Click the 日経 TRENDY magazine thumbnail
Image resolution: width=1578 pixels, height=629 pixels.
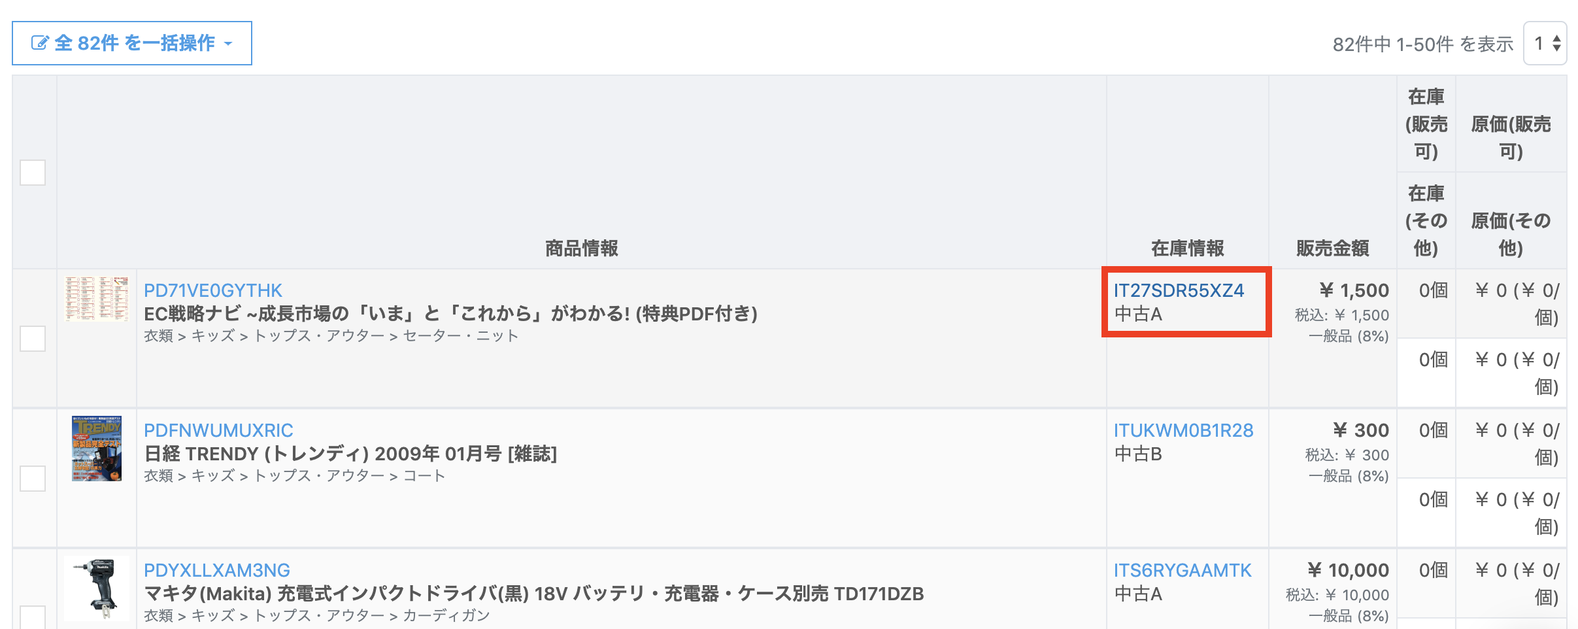[x=97, y=449]
